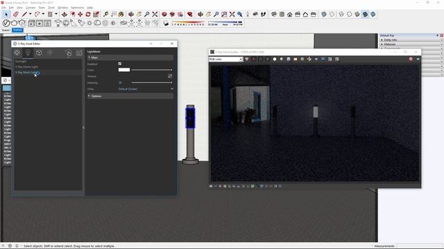Click the Texture slot button
The height and width of the screenshot is (249, 444).
coord(170,76)
